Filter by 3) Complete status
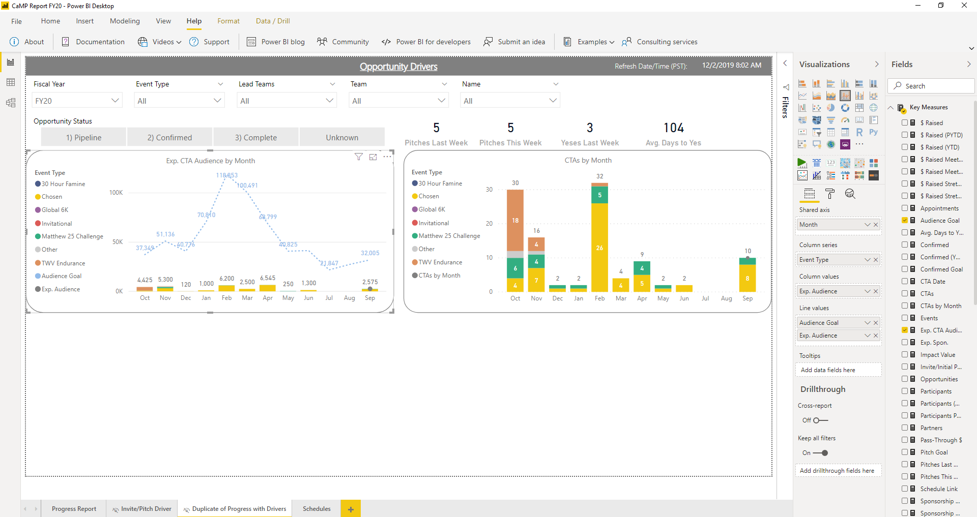Image resolution: width=977 pixels, height=517 pixels. pyautogui.click(x=256, y=137)
